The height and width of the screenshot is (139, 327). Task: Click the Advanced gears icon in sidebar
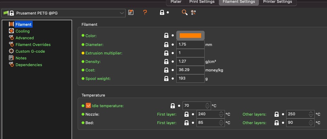(11, 37)
